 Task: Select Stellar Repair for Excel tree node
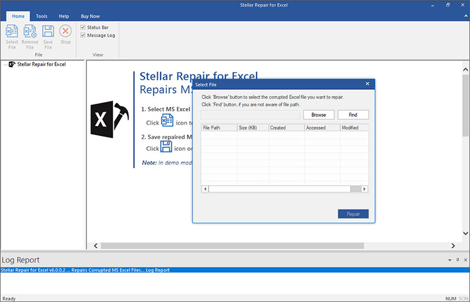(41, 65)
